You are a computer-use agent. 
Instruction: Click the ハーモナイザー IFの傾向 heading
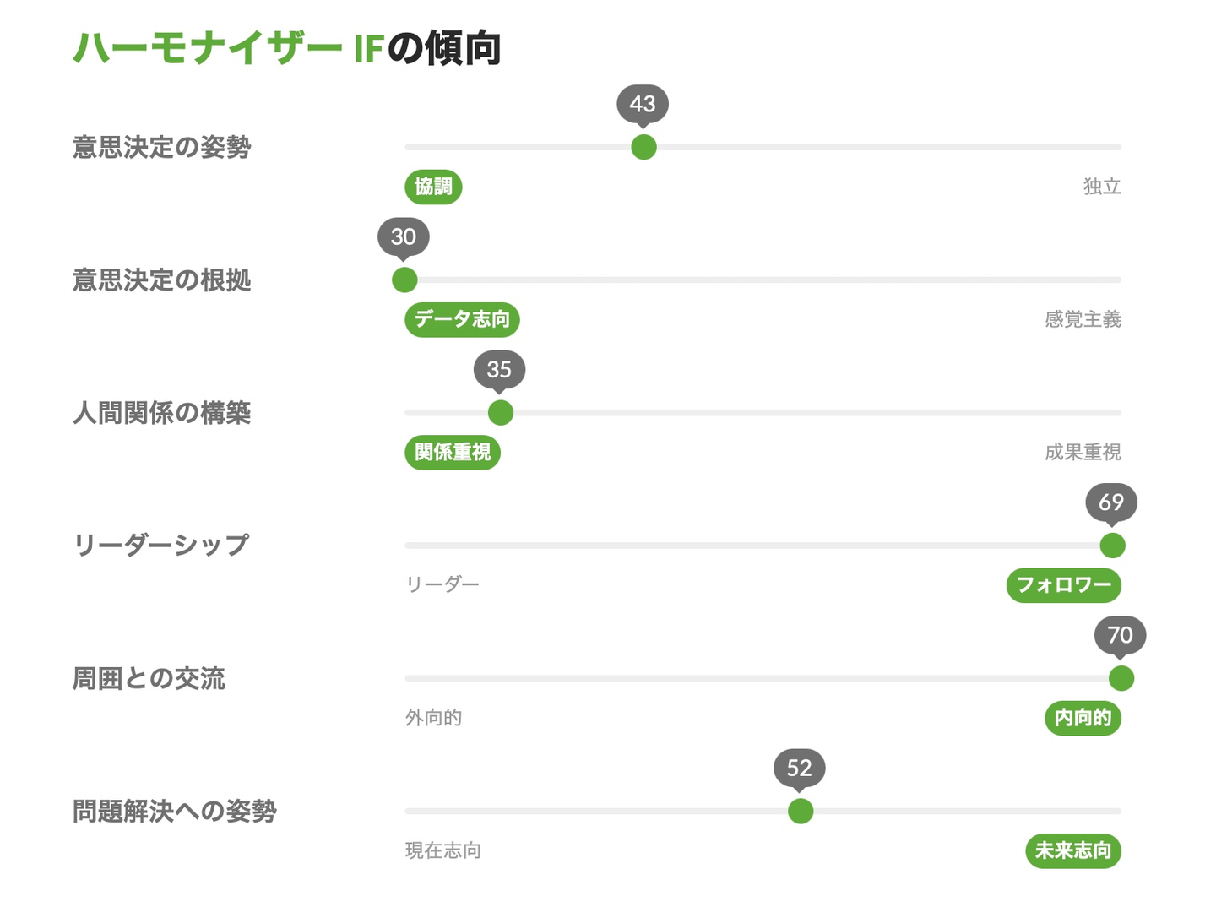[x=287, y=48]
